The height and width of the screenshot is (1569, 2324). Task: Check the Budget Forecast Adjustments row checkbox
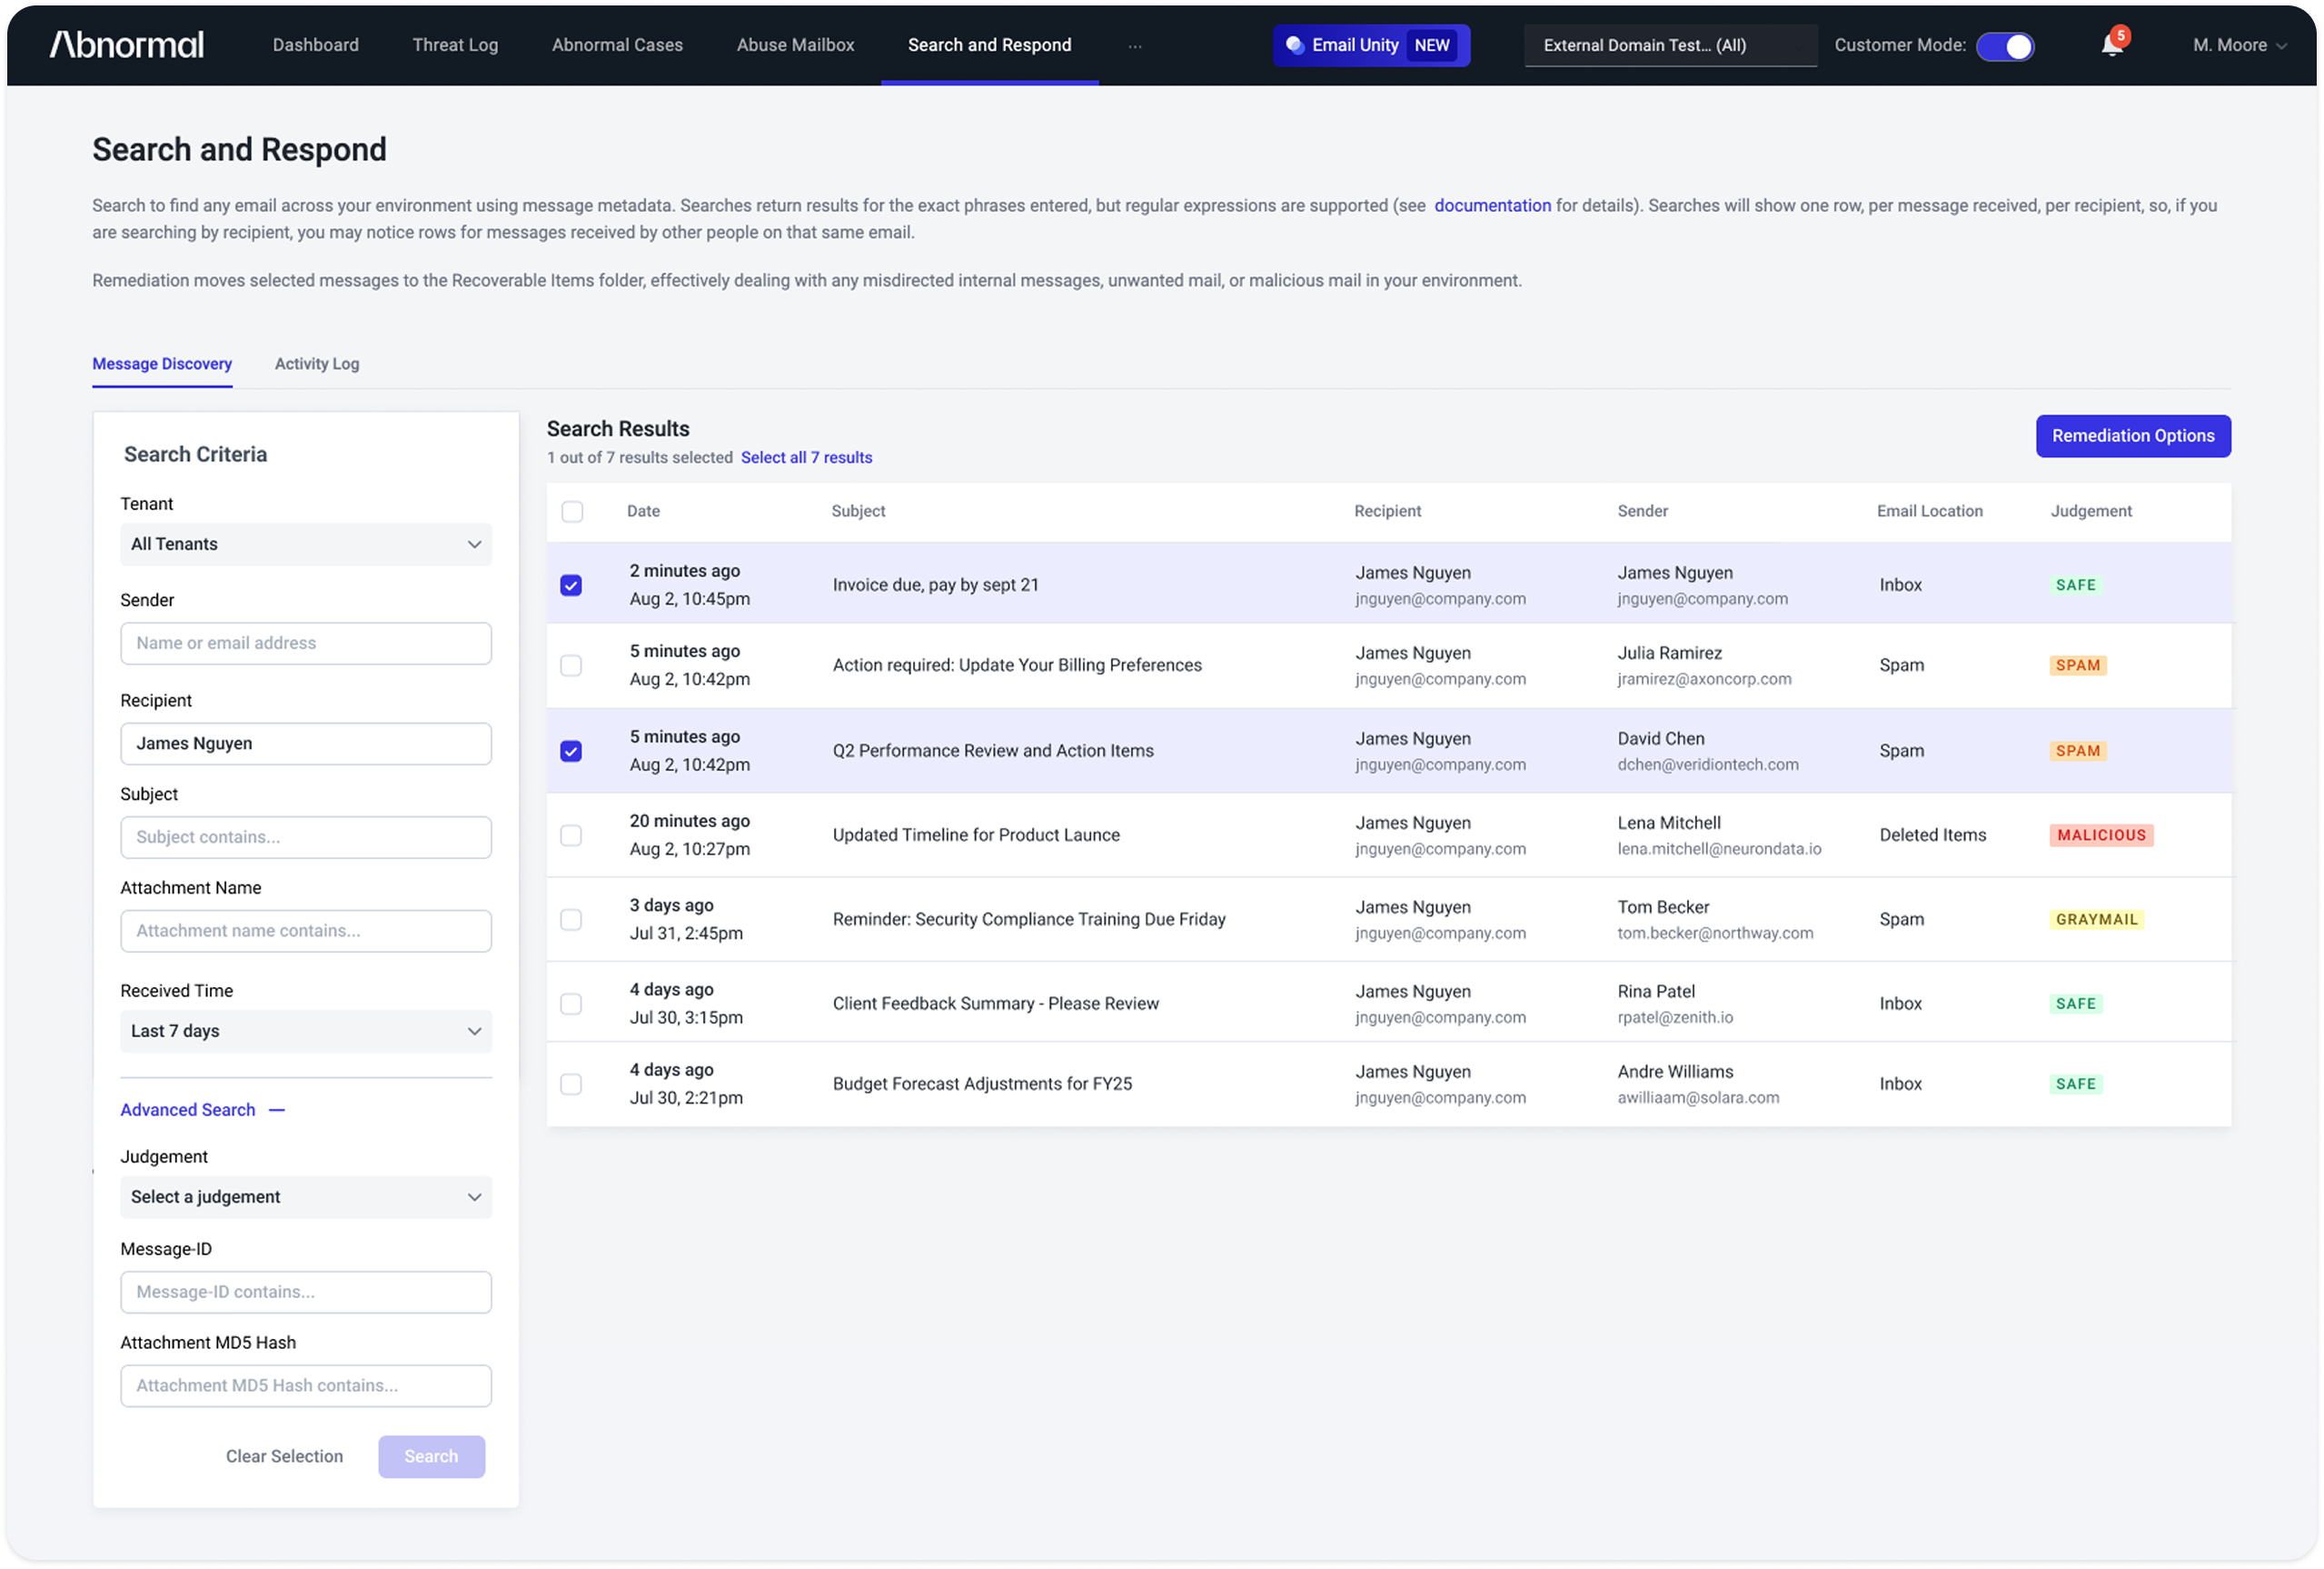click(x=571, y=1084)
